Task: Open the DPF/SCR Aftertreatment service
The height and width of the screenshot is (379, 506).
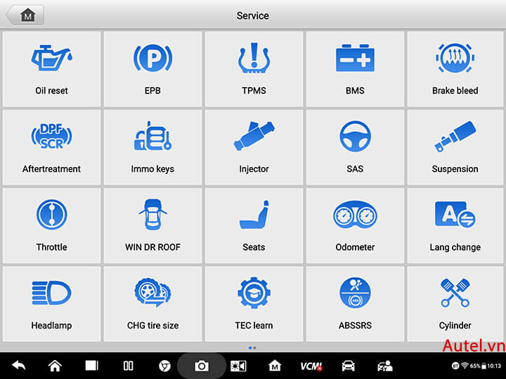Action: pos(51,147)
